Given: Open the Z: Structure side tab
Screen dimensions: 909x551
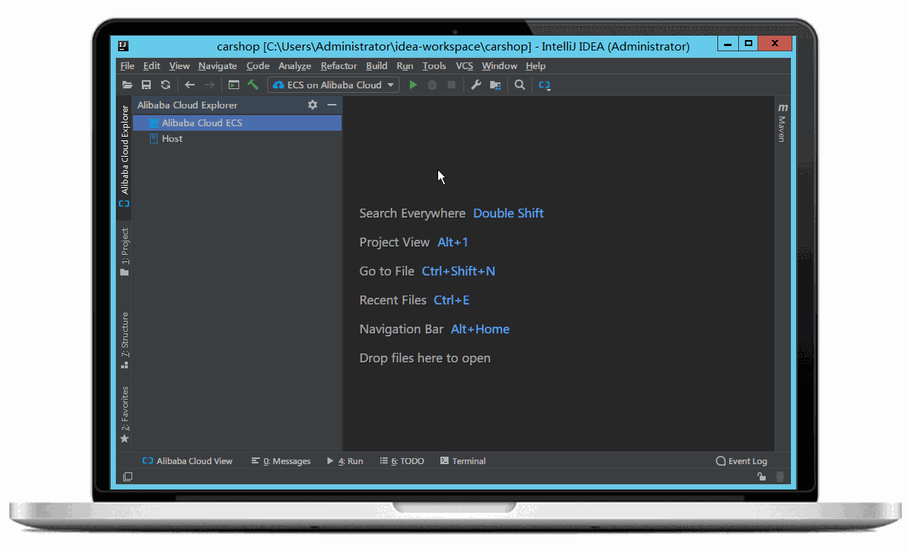Looking at the screenshot, I should pyautogui.click(x=124, y=340).
